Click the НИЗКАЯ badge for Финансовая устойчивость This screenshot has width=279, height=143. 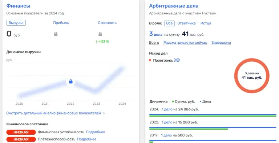(x=21, y=132)
